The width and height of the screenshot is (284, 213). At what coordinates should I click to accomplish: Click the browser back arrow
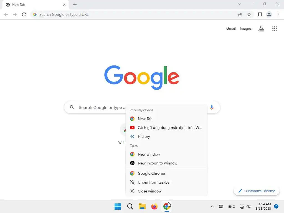(x=6, y=14)
